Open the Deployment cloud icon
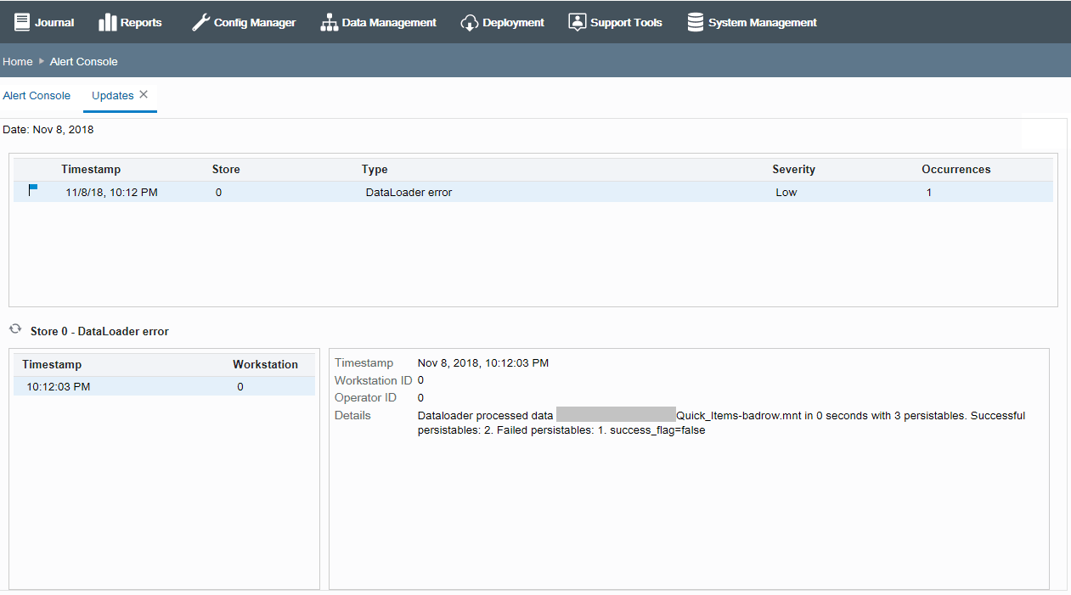The width and height of the screenshot is (1071, 595). (x=470, y=23)
